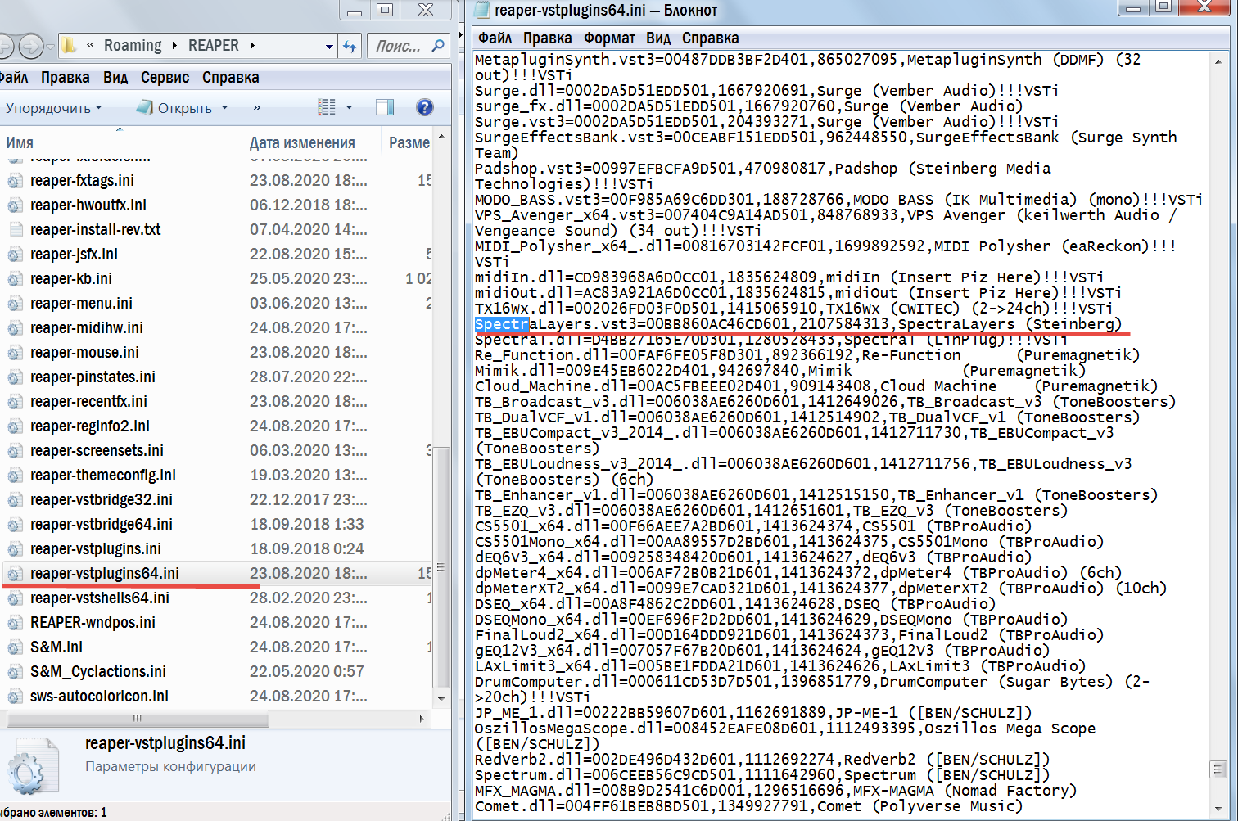This screenshot has height=821, width=1238.
Task: Click the horizontal scrollbar of file list
Action: [218, 719]
